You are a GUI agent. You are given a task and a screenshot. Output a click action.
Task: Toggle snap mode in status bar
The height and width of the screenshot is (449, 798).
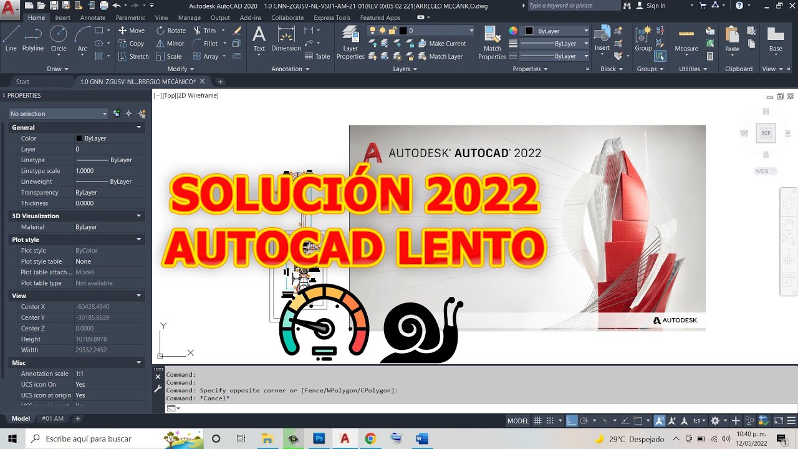tap(550, 421)
